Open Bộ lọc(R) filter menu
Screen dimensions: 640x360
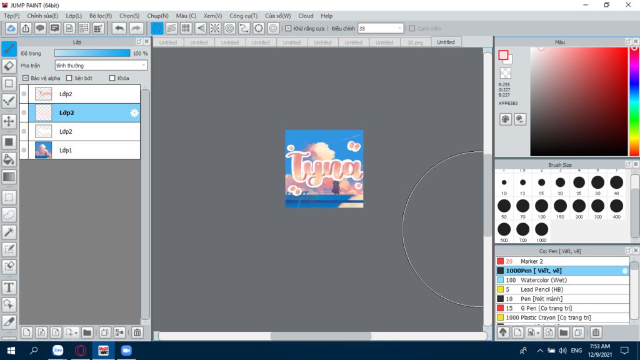[101, 16]
